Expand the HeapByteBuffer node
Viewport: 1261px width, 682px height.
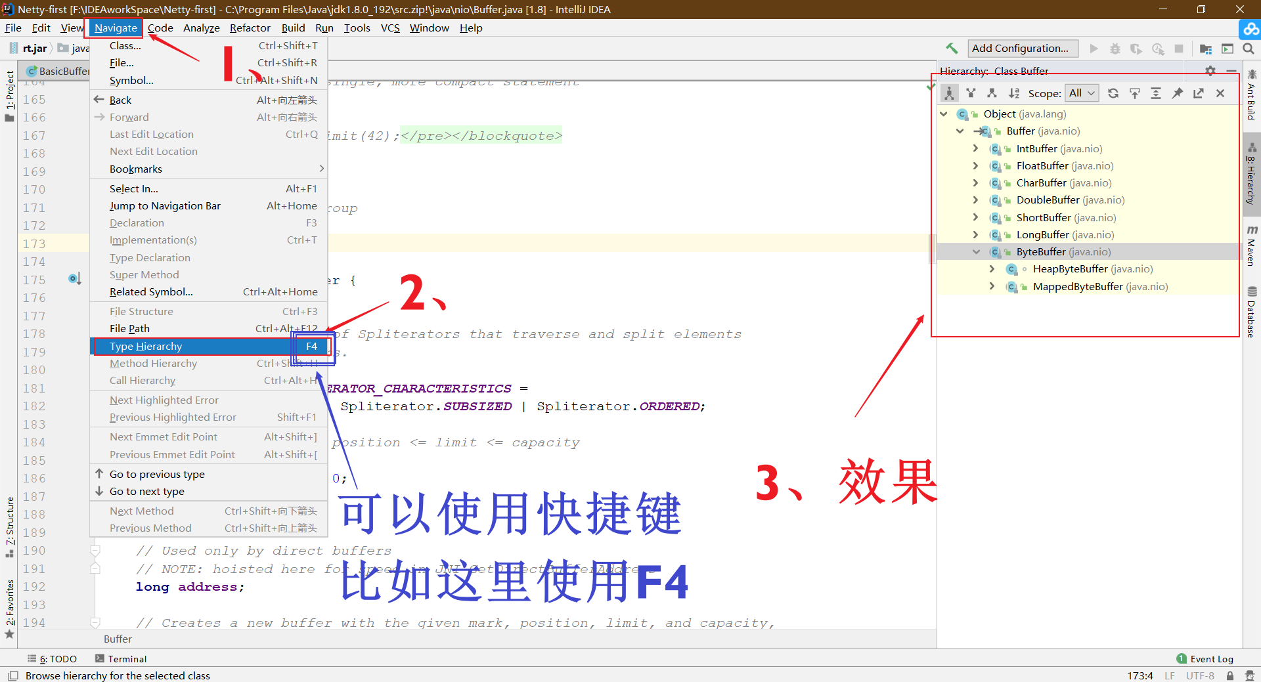point(992,269)
